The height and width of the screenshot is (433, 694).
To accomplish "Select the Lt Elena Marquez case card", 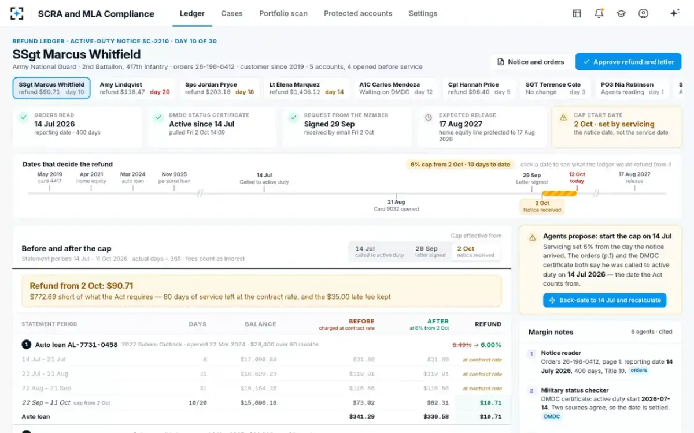I will 307,88.
